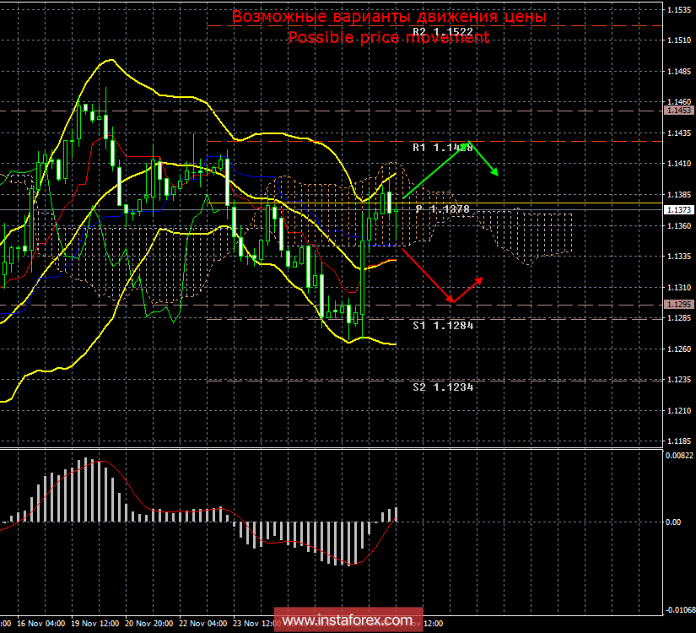Image resolution: width=696 pixels, height=633 pixels.
Task: Click the 1.1210 price axis value
Action: click(x=679, y=411)
